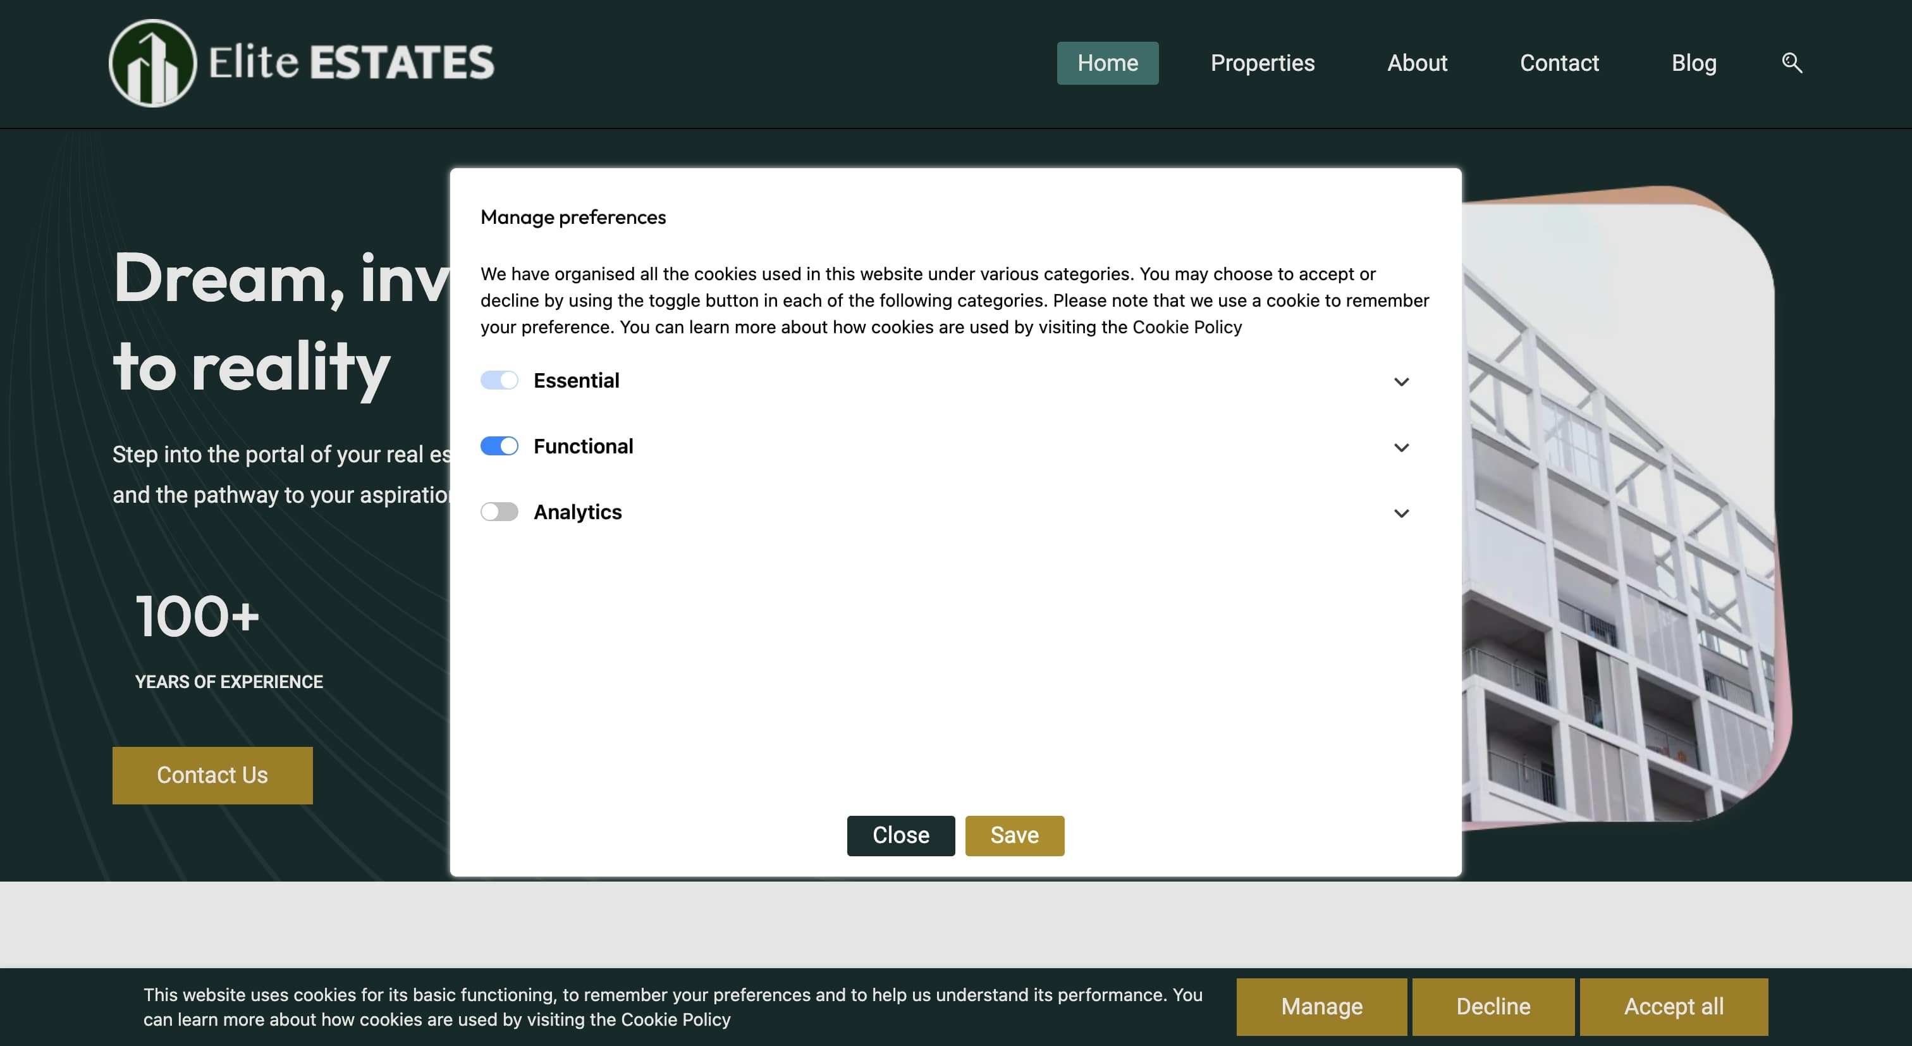Click the Contact Us button

coord(212,775)
